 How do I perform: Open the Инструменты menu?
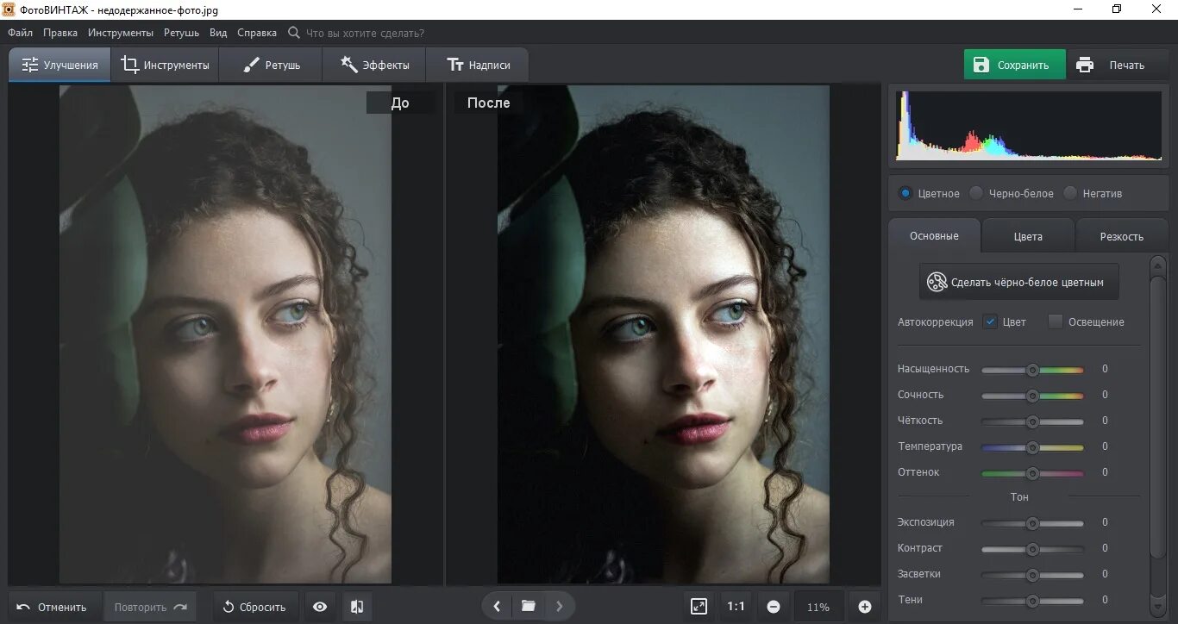click(121, 33)
